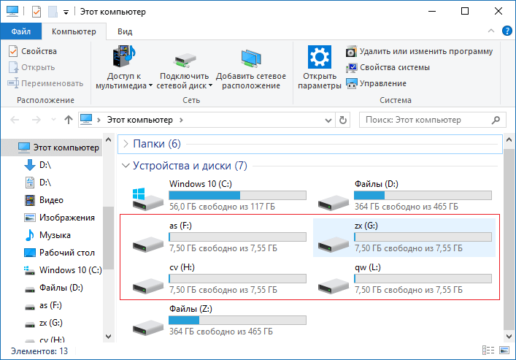Open Доступ к мультимедиа media access
The image size is (516, 360).
pyautogui.click(x=124, y=67)
